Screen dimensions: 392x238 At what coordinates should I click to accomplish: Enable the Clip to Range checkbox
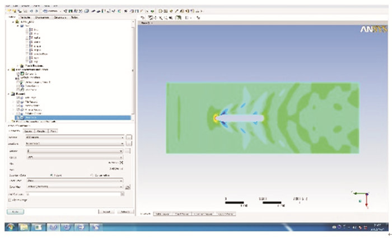(x=9, y=199)
